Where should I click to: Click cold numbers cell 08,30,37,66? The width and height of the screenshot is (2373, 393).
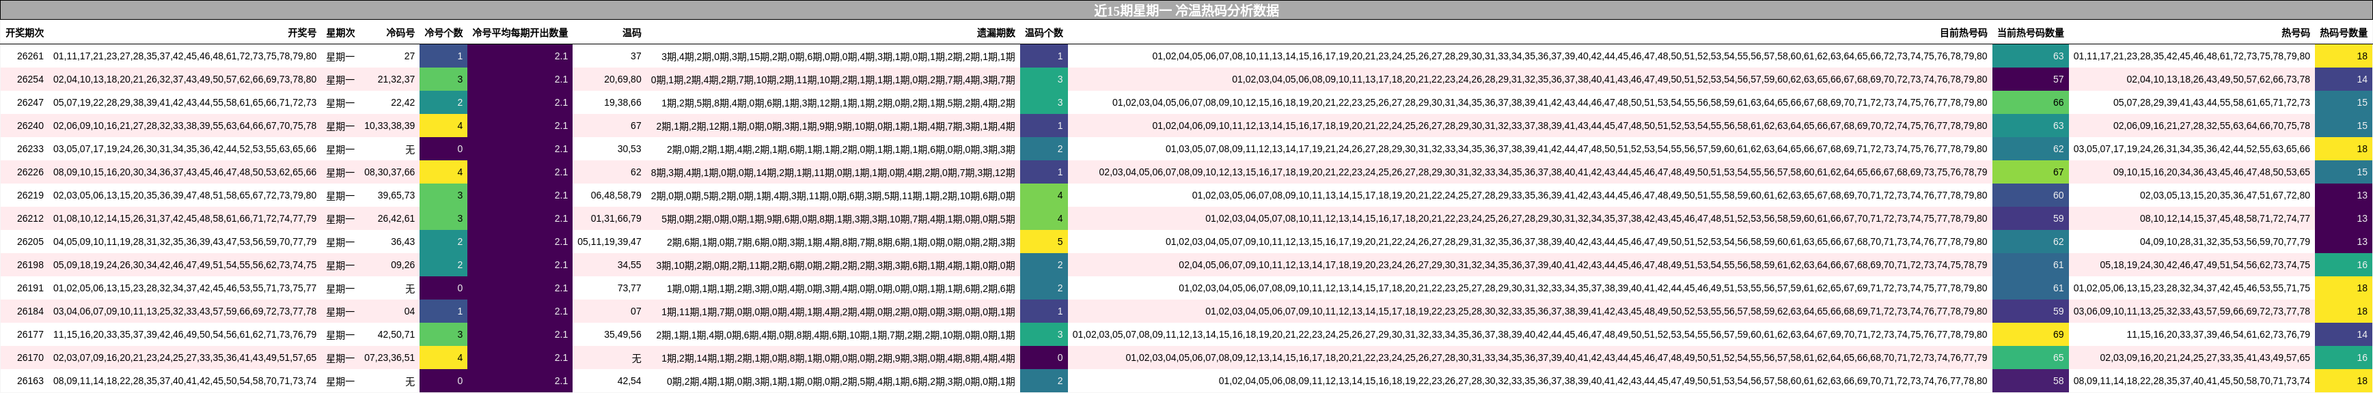coord(389,172)
